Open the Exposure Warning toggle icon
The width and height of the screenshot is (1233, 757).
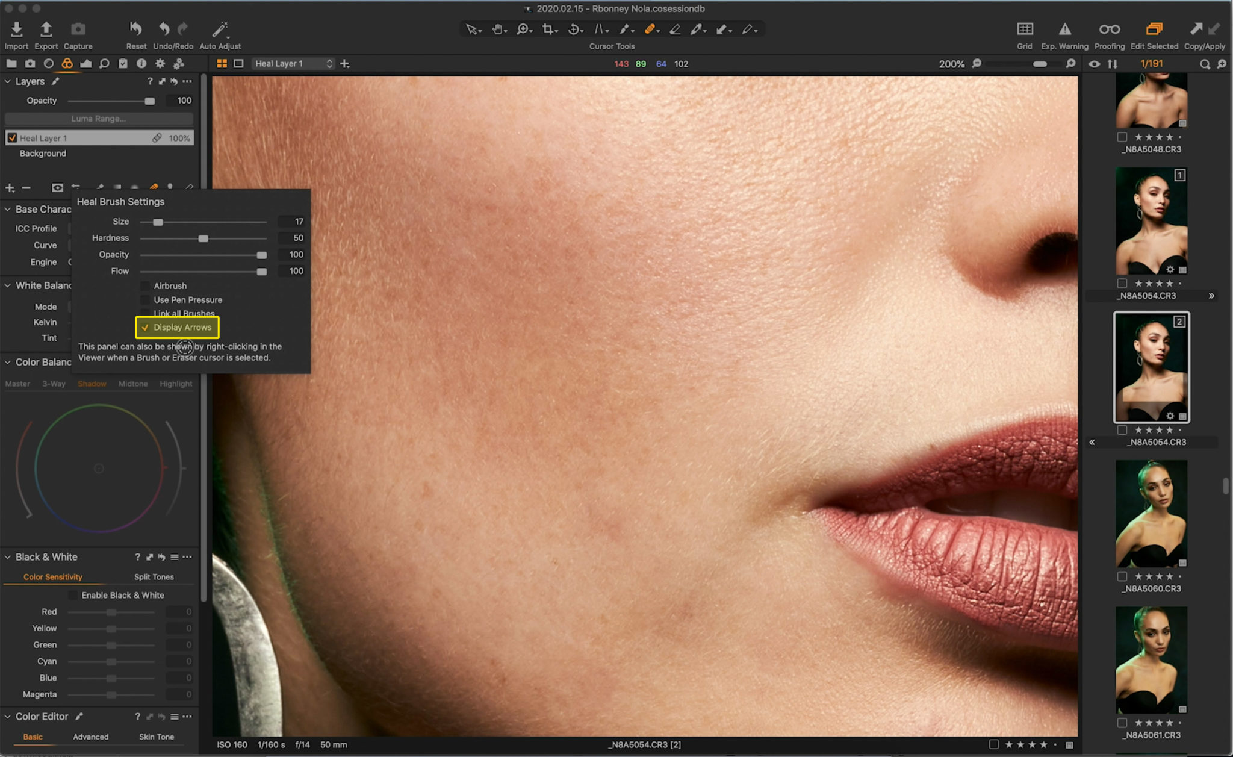(x=1064, y=29)
